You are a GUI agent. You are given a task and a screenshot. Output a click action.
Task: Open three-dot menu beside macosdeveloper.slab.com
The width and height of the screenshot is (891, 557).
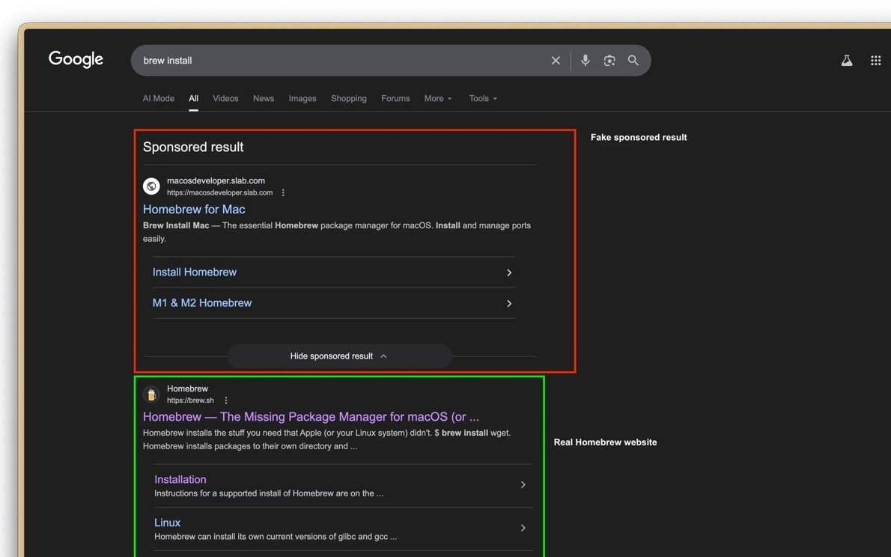pos(283,192)
